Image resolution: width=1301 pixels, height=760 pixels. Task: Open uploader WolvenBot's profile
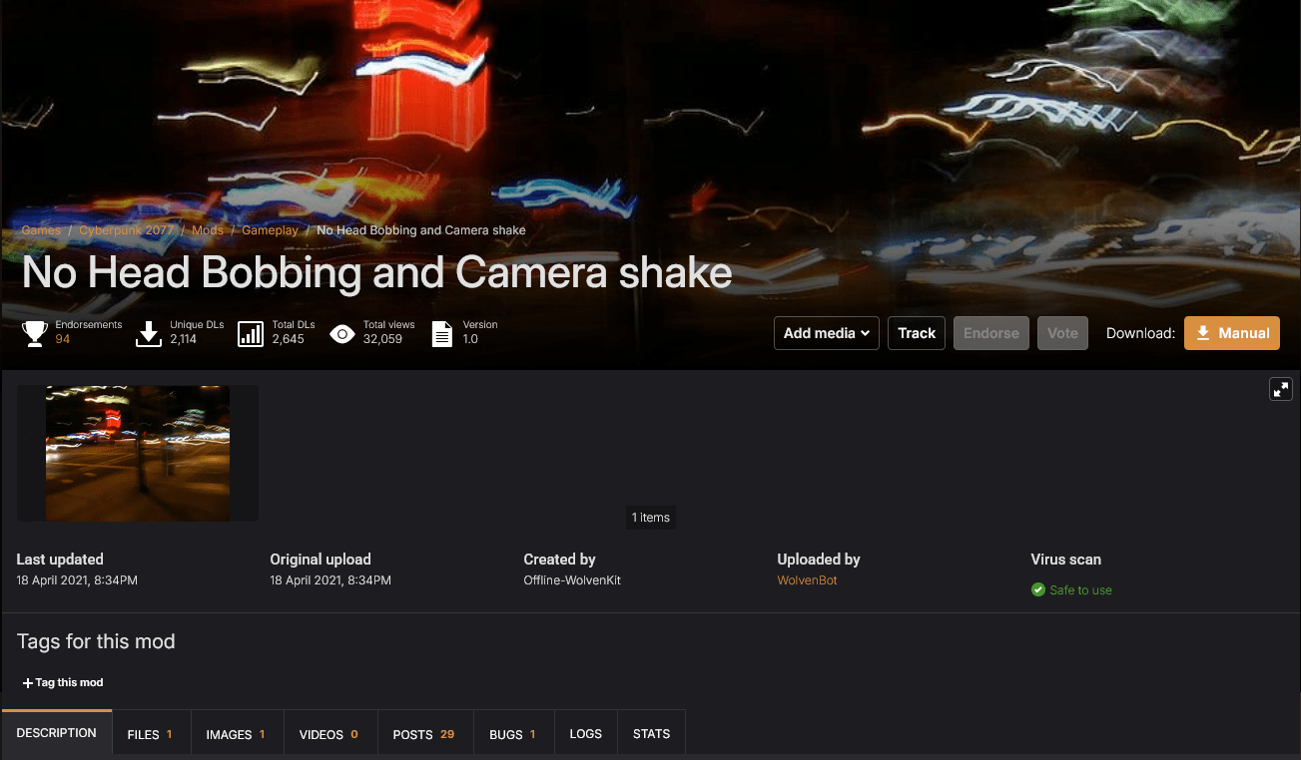click(808, 580)
